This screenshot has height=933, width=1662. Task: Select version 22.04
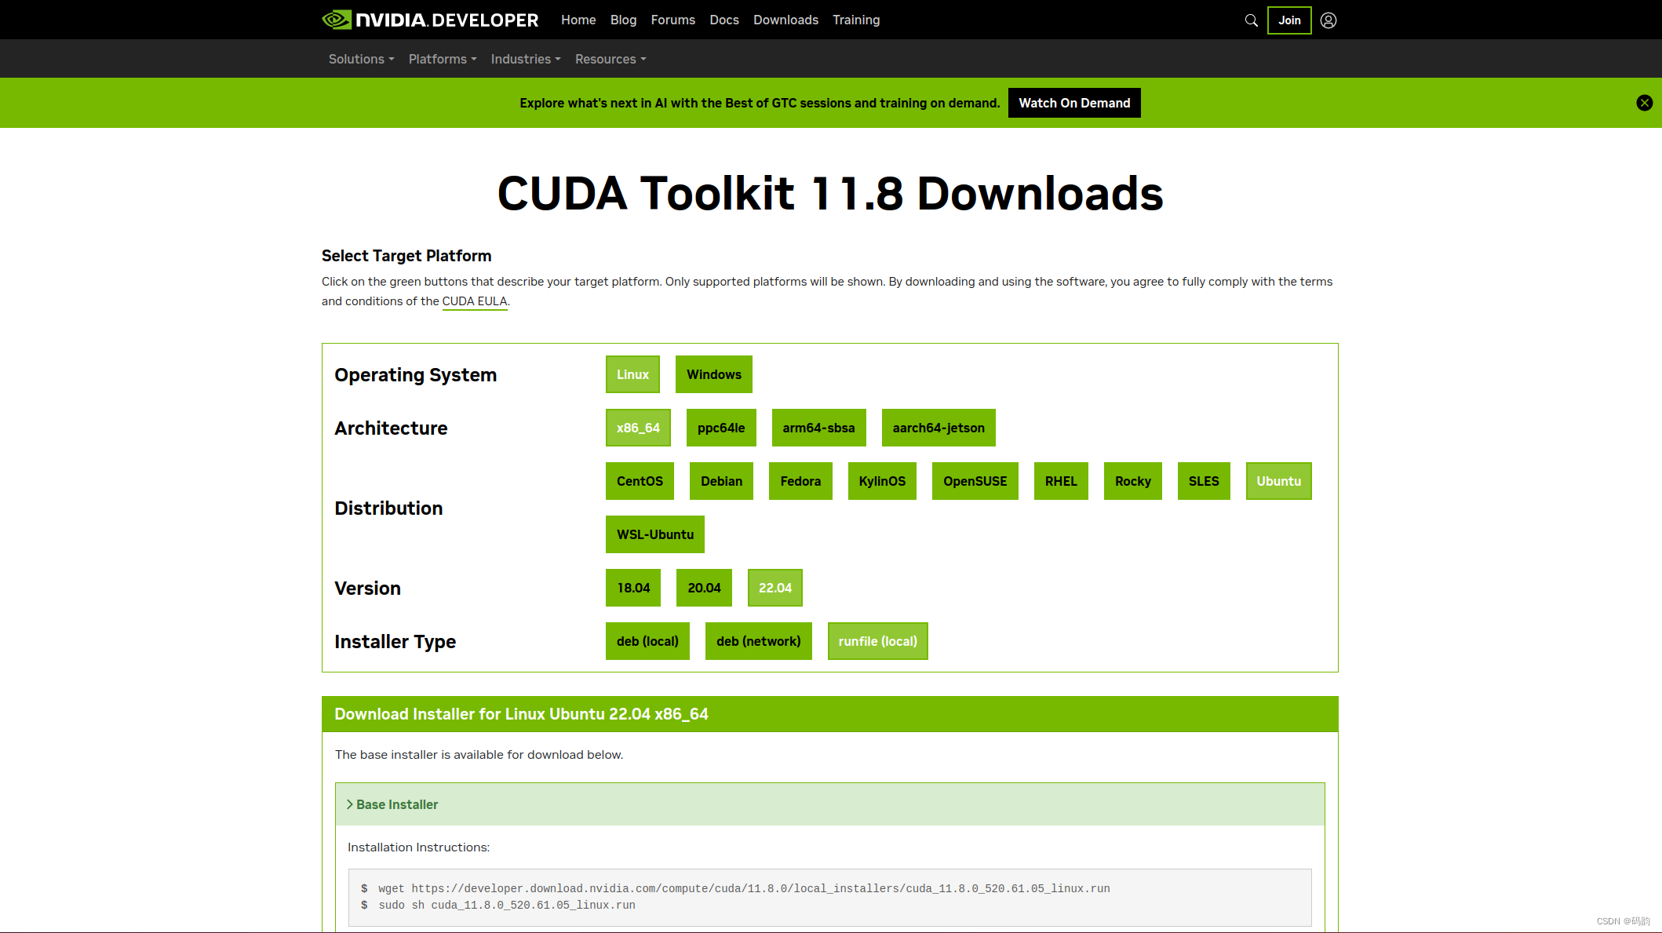(775, 588)
